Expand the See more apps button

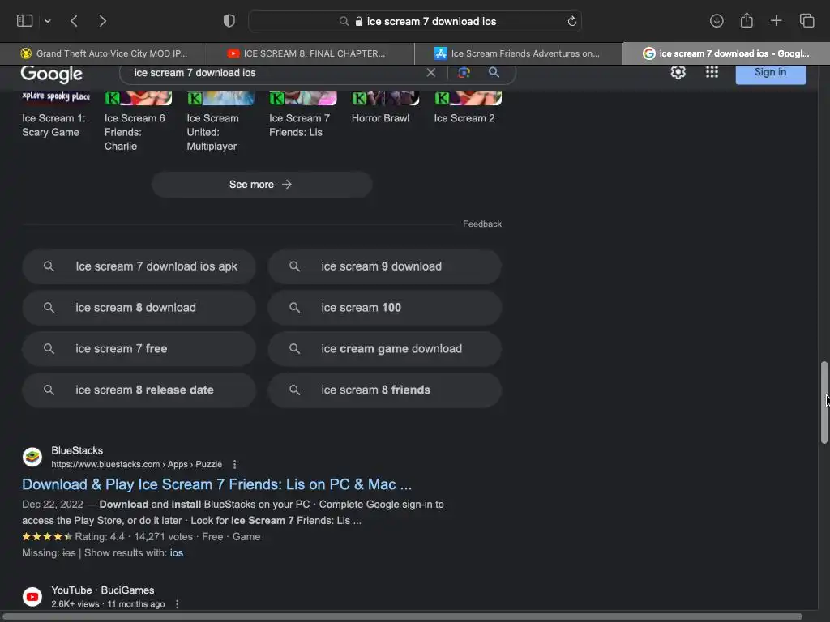point(262,185)
